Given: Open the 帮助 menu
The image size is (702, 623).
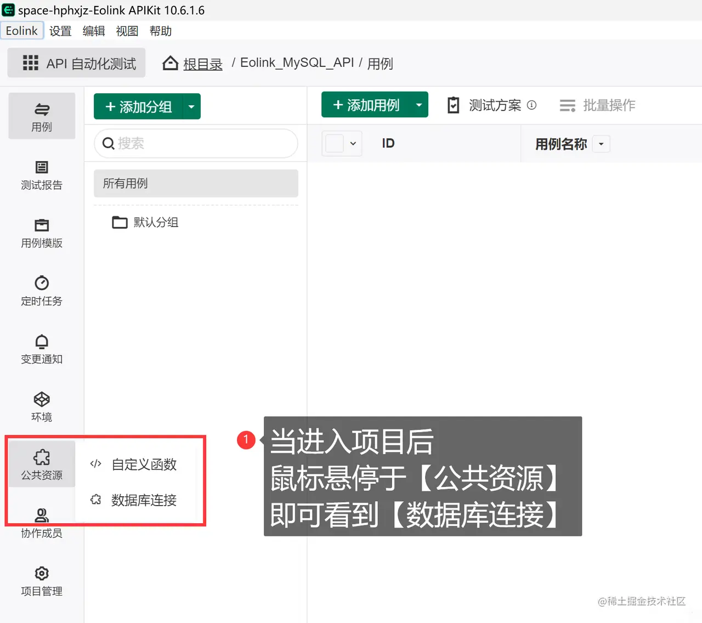Looking at the screenshot, I should pyautogui.click(x=161, y=31).
